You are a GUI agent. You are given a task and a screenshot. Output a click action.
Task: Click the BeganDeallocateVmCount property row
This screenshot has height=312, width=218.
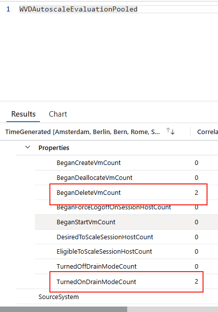(126, 178)
